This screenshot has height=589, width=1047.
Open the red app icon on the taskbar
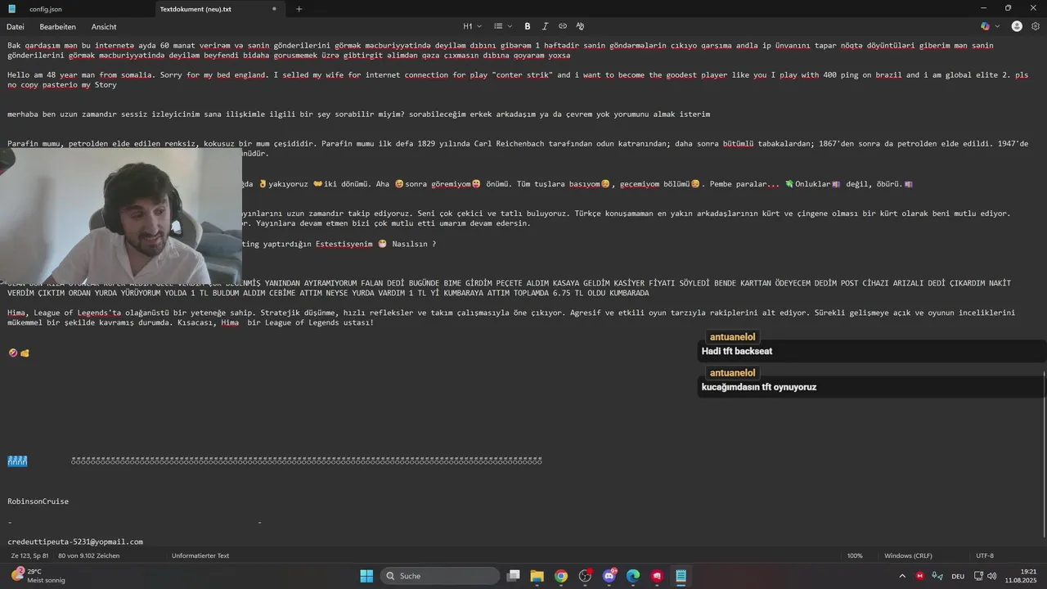657,576
